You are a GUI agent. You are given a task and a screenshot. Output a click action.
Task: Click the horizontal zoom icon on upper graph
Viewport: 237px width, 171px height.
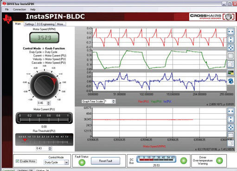231,31
